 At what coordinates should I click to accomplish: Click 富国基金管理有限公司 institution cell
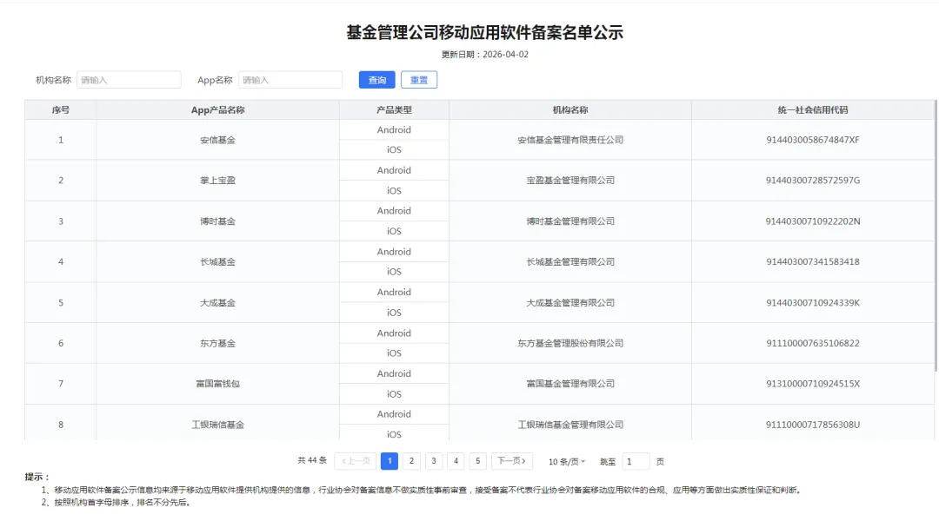point(570,384)
